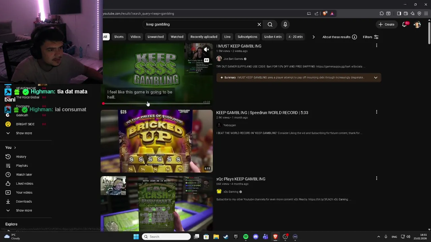
Task: Toggle captions CC on preview
Action: click(206, 61)
